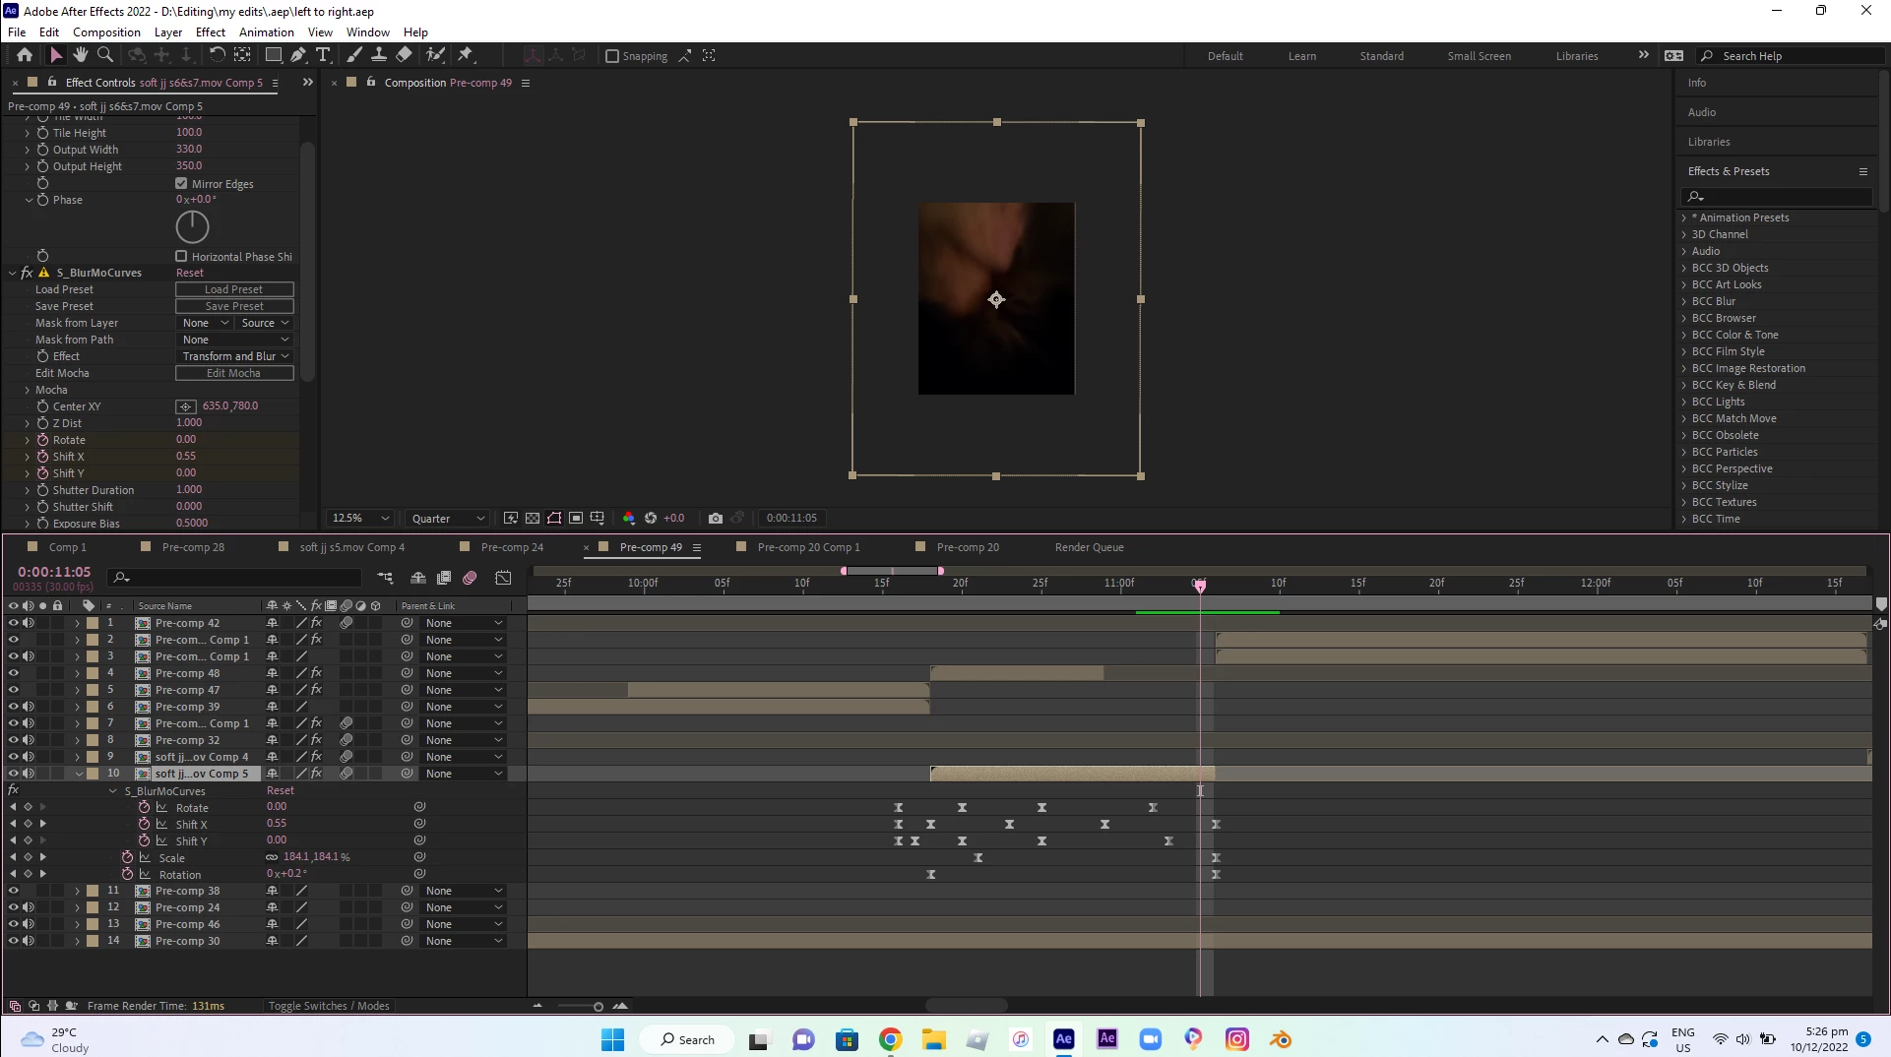
Task: Hide the Pre-comp 38 layer
Action: point(13,891)
